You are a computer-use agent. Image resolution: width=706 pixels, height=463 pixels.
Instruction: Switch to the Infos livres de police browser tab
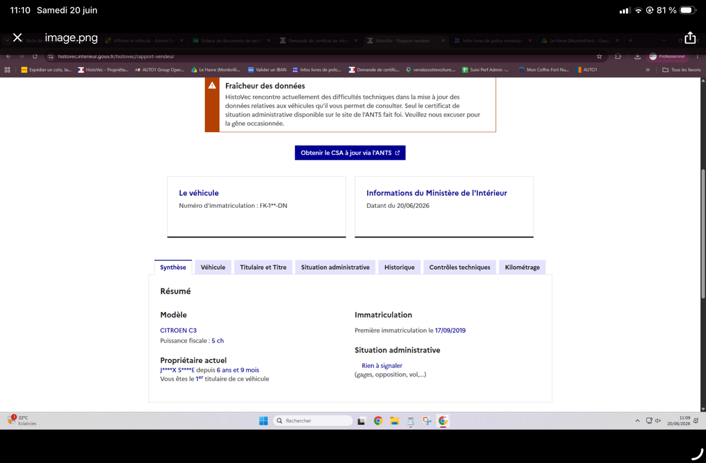(493, 41)
